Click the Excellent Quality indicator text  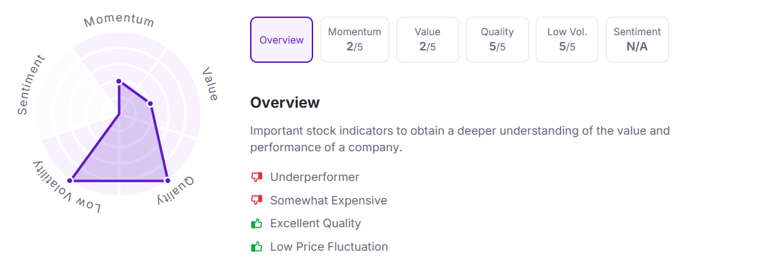(x=315, y=223)
